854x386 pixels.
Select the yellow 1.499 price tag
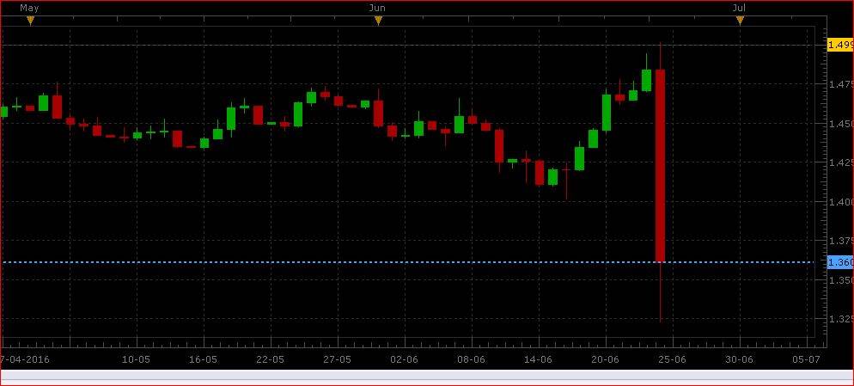pyautogui.click(x=839, y=45)
